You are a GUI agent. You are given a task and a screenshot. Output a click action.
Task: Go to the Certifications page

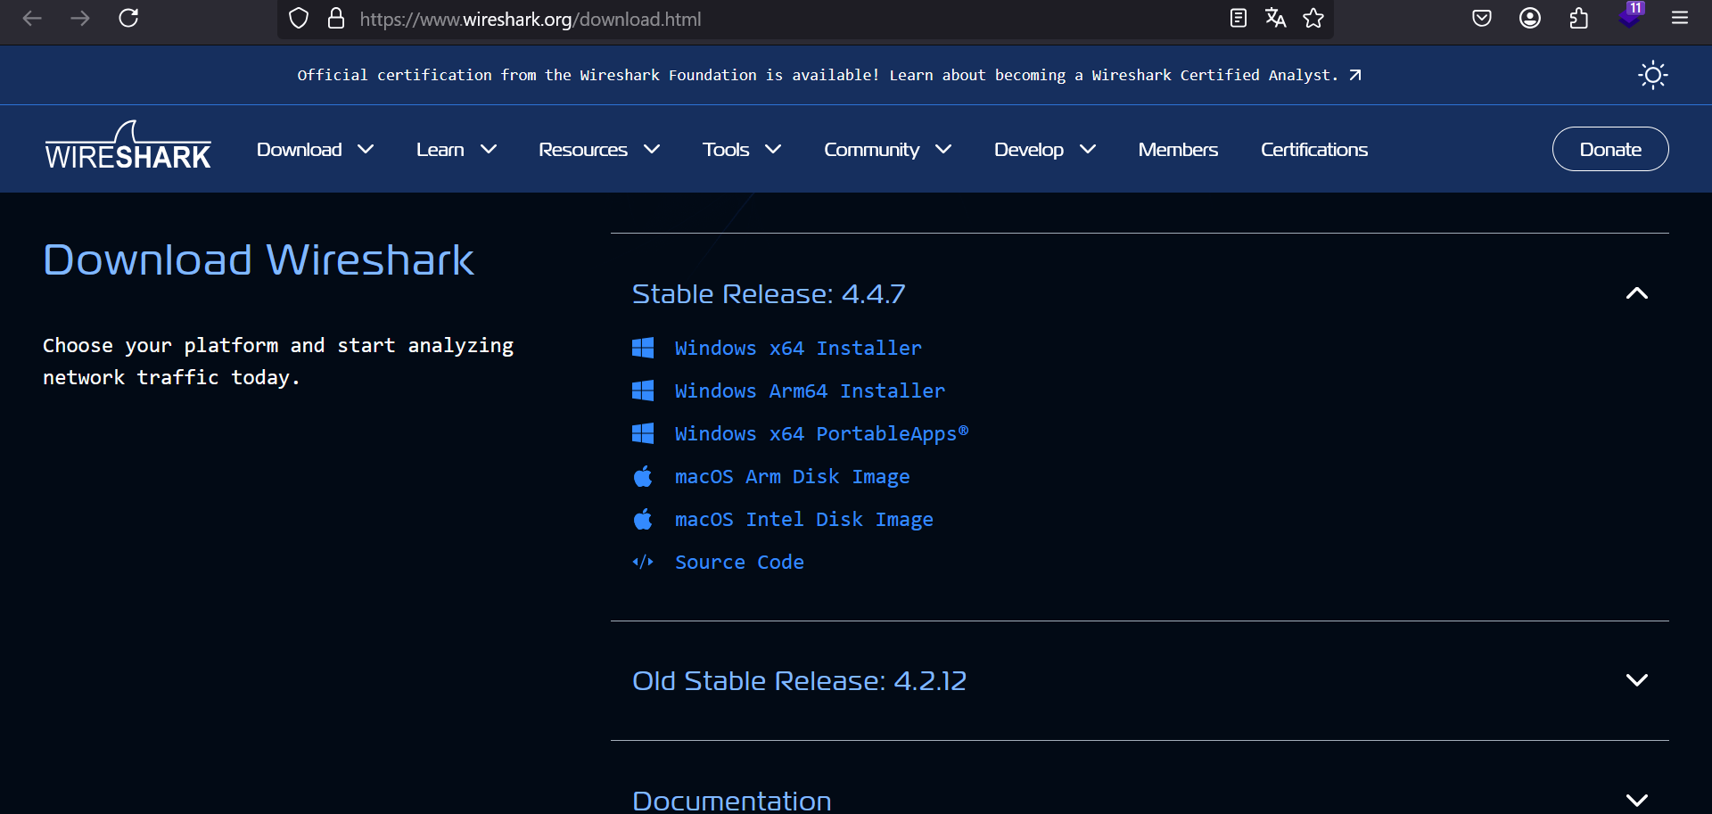click(x=1314, y=150)
